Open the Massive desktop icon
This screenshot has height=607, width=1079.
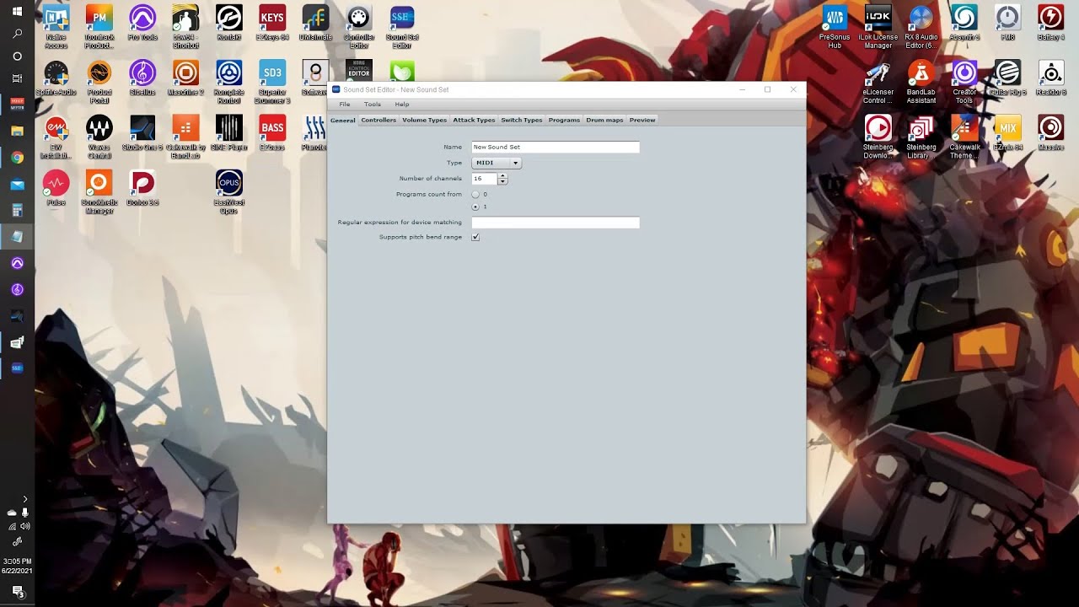tap(1051, 133)
